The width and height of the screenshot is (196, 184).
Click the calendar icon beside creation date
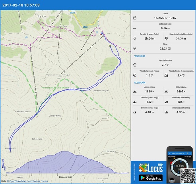tap(135, 18)
